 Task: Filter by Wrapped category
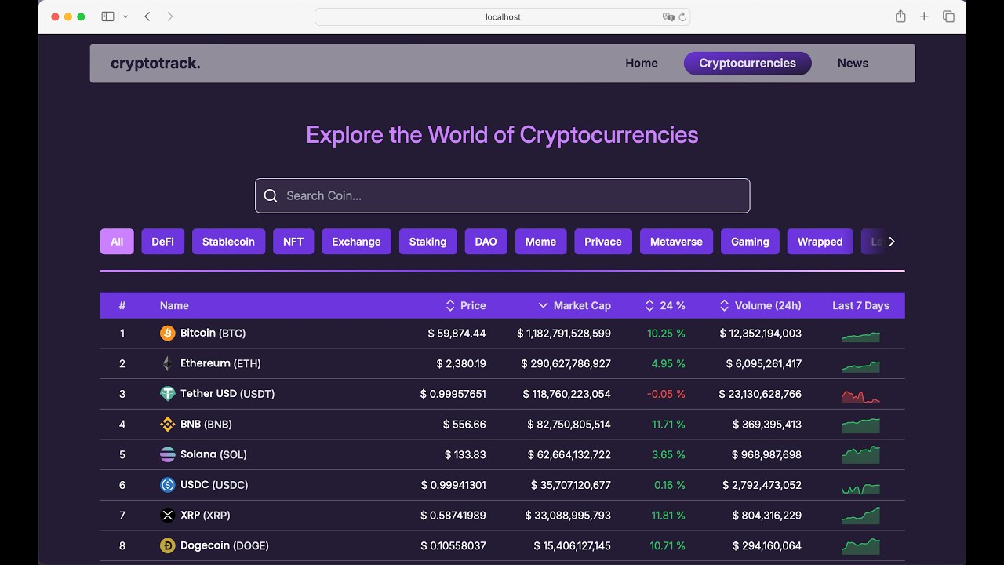click(820, 242)
